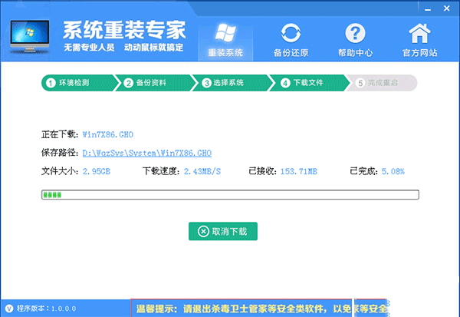Minimize the application window

coord(428,9)
